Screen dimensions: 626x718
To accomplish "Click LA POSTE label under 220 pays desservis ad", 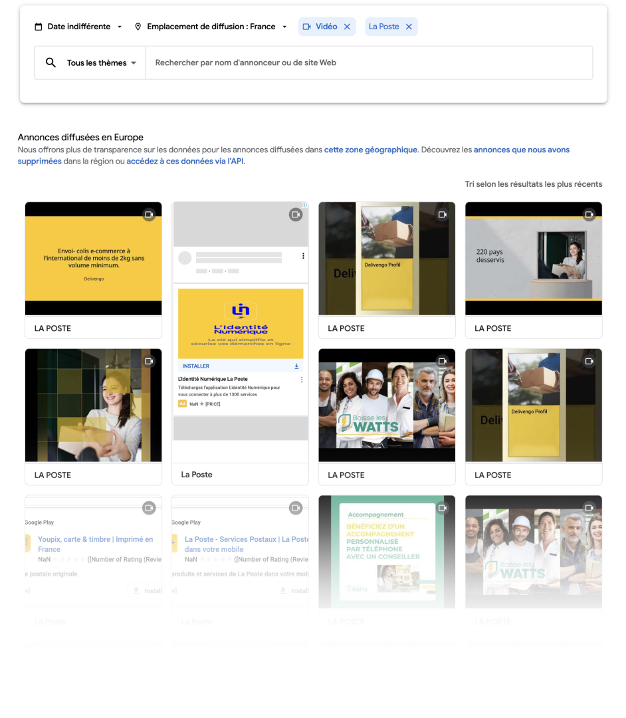I will (x=493, y=328).
